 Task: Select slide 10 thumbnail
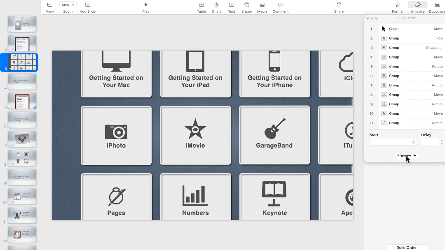pos(22,196)
